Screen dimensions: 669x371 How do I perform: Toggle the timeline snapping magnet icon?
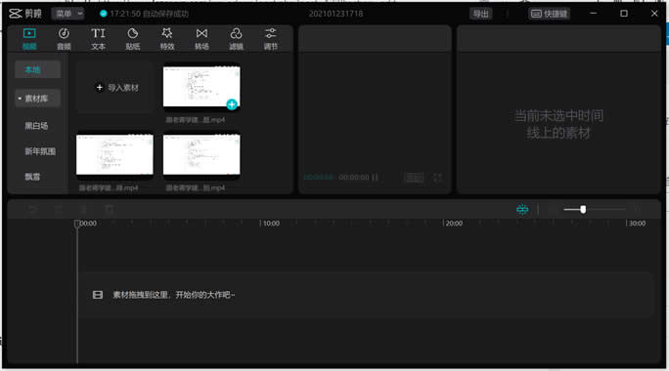click(x=522, y=209)
